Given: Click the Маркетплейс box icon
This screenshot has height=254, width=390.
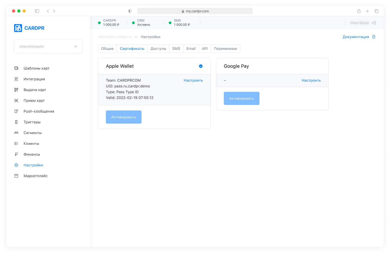Looking at the screenshot, I should (x=16, y=176).
